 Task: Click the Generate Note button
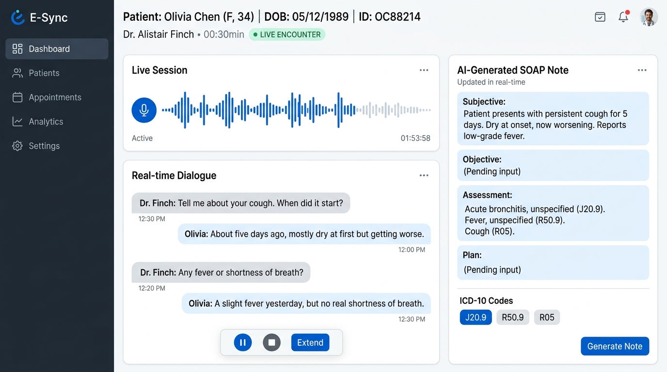point(615,346)
